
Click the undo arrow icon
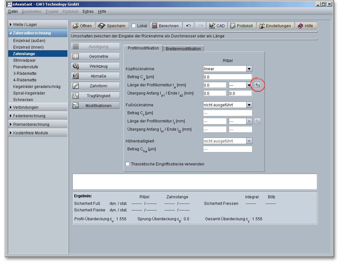[189, 26]
